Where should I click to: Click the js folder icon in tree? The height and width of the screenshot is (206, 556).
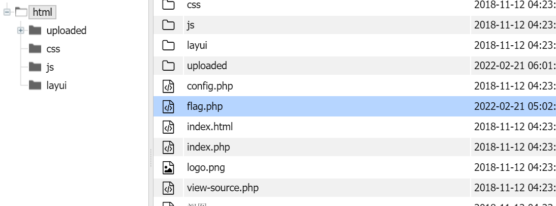point(35,67)
